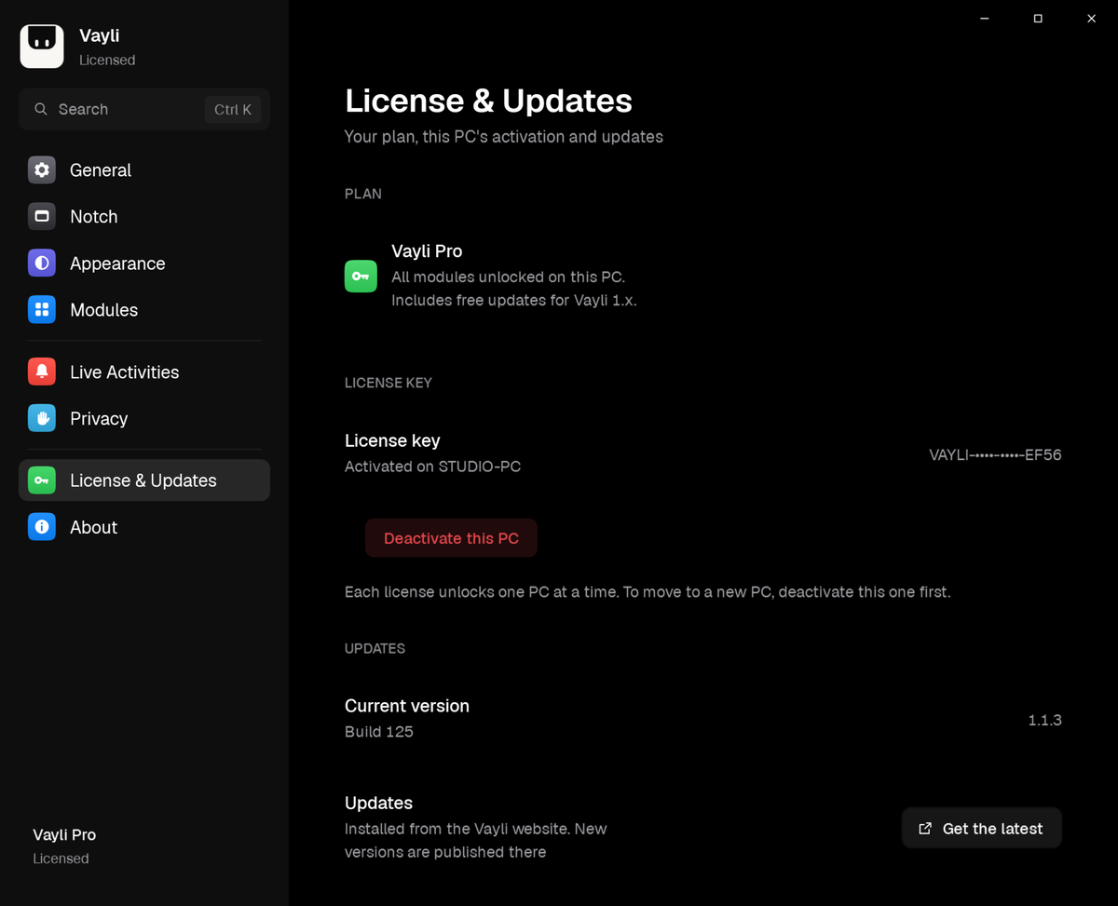Click the version number 1.1.3

pos(1044,720)
